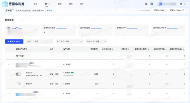Open the app grid launcher icon
The width and height of the screenshot is (190, 103).
pyautogui.click(x=186, y=4)
